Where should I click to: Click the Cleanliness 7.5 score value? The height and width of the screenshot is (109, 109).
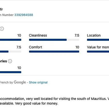pyautogui.click(x=77, y=35)
